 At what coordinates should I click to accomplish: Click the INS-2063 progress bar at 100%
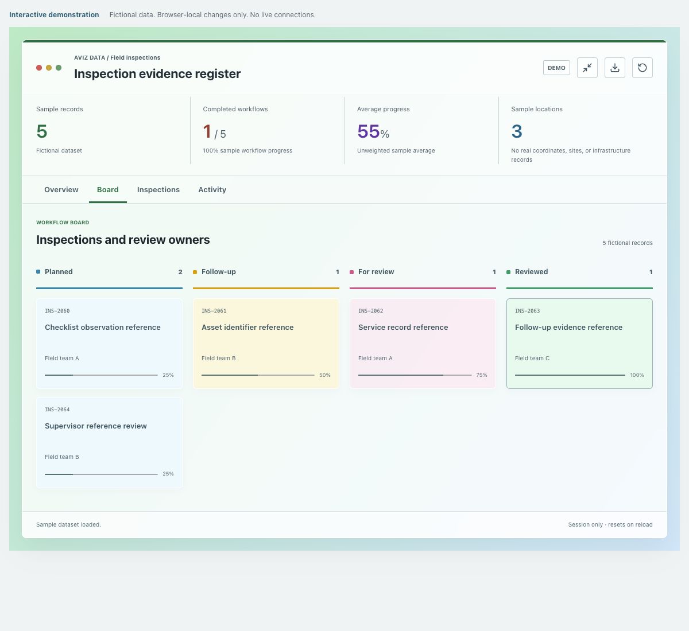point(570,375)
